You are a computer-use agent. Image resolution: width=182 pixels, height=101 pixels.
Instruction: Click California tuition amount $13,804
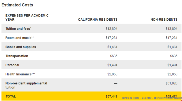(111, 29)
